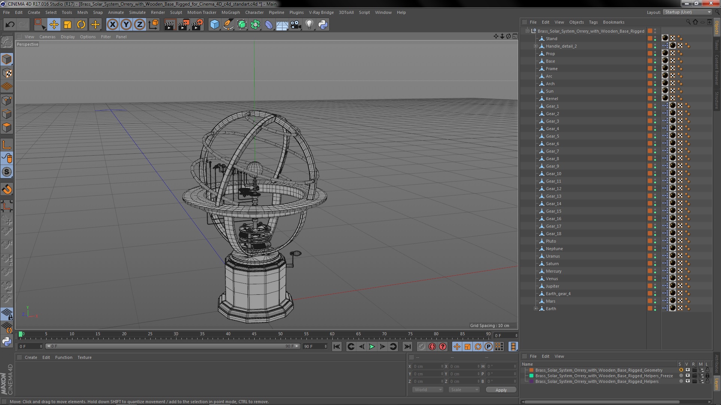
Task: Open the Subdivision Surface generator icon
Action: click(242, 25)
